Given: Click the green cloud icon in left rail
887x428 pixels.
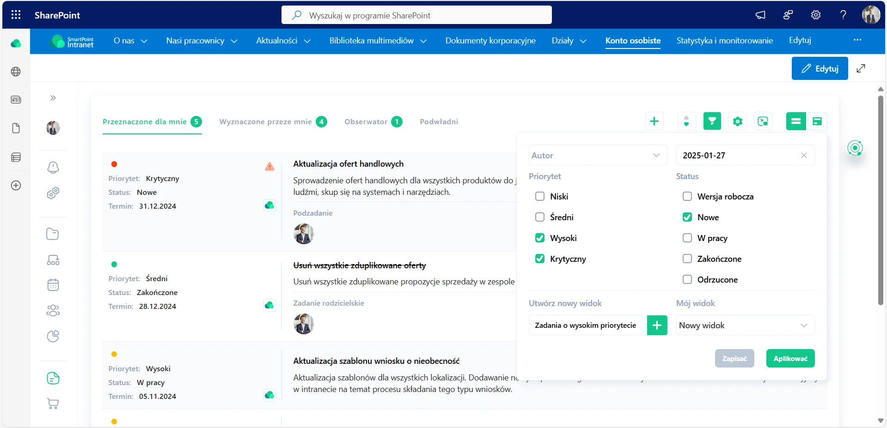Looking at the screenshot, I should pyautogui.click(x=16, y=43).
